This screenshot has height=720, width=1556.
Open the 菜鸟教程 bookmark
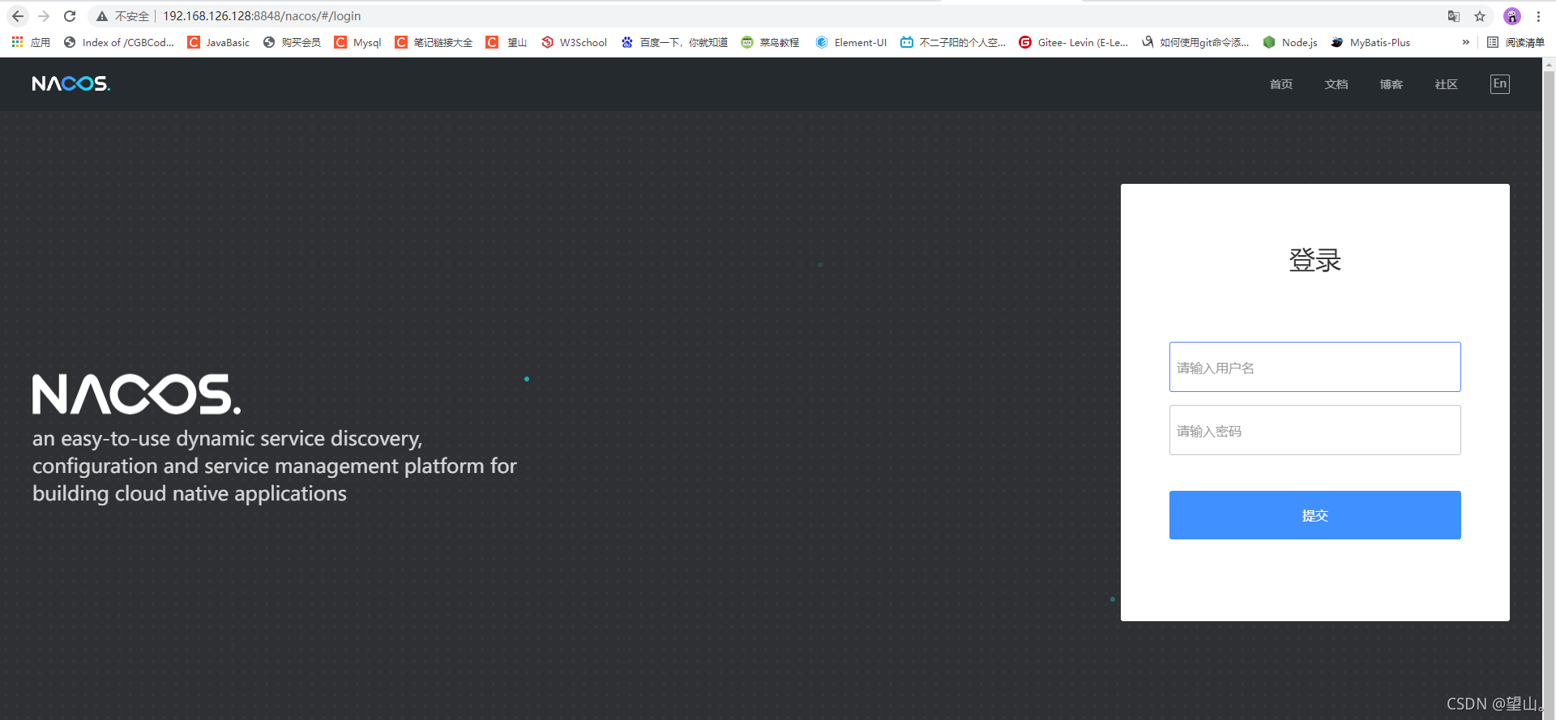pyautogui.click(x=770, y=42)
